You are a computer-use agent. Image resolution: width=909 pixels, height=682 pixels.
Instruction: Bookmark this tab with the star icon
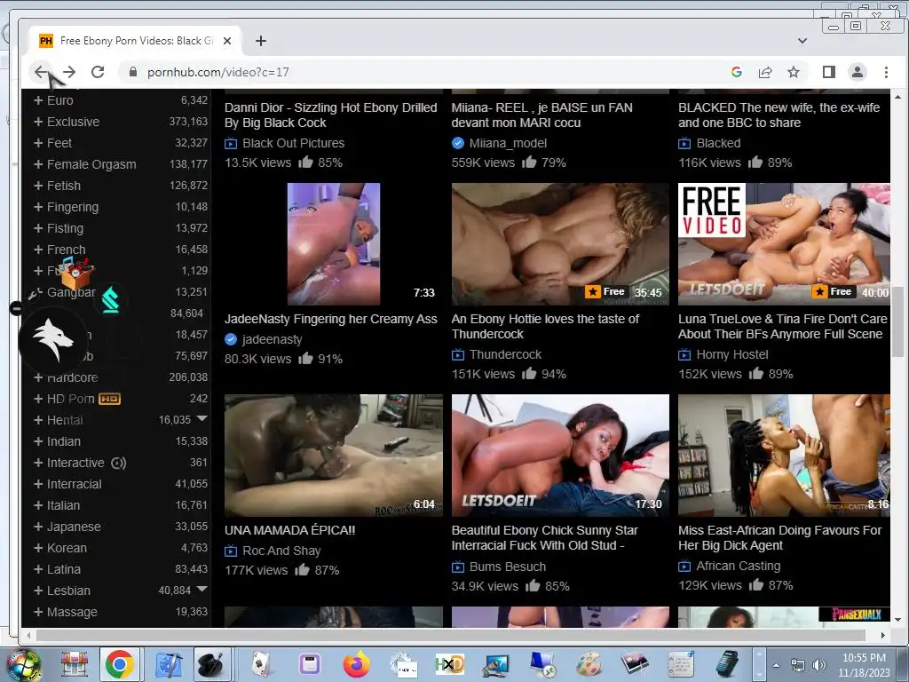794,72
